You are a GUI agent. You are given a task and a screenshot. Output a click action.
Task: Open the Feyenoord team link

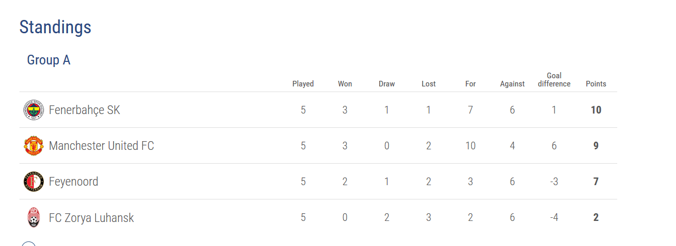[x=74, y=182]
